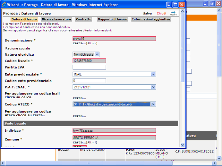Open the Contratto tab
Screen dimensions: 222x166
(x=84, y=19)
